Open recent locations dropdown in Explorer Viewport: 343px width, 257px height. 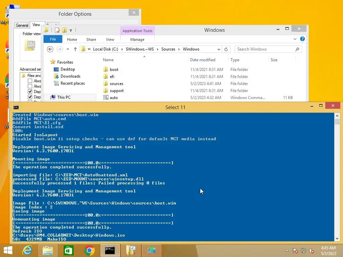point(68,49)
